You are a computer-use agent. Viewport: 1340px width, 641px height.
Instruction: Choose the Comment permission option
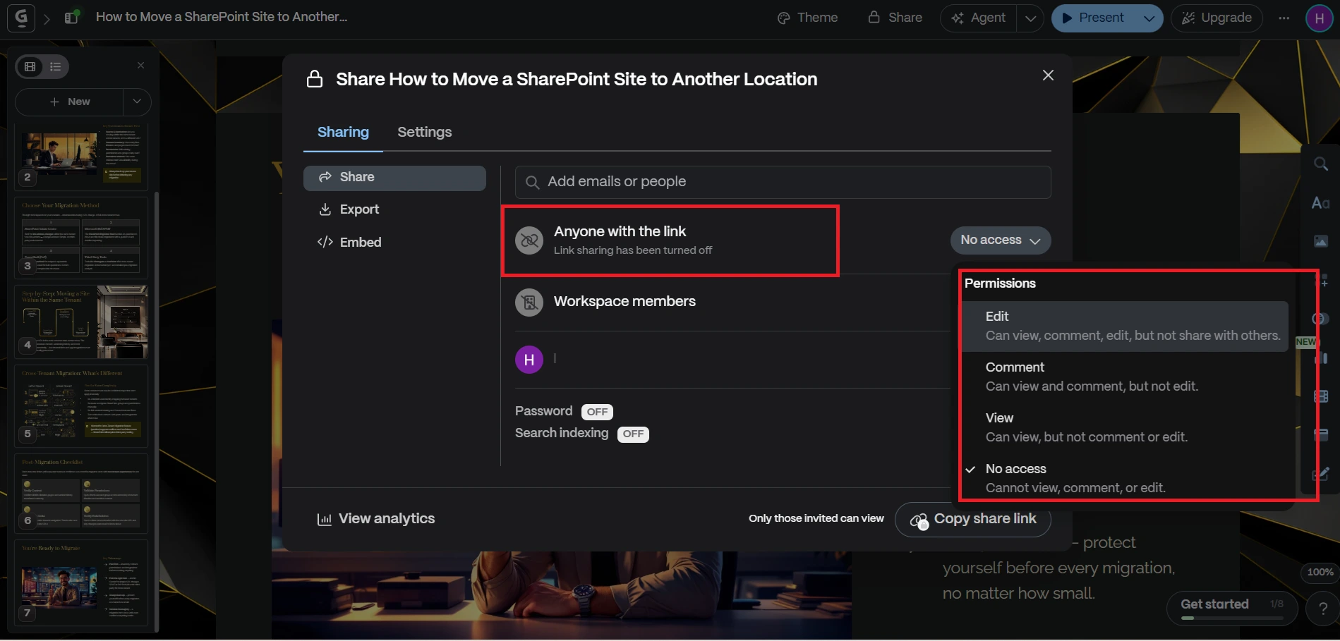click(1124, 377)
